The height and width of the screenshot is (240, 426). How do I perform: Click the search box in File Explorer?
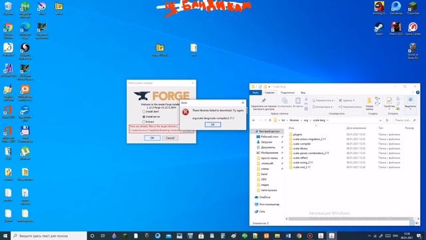click(x=405, y=120)
